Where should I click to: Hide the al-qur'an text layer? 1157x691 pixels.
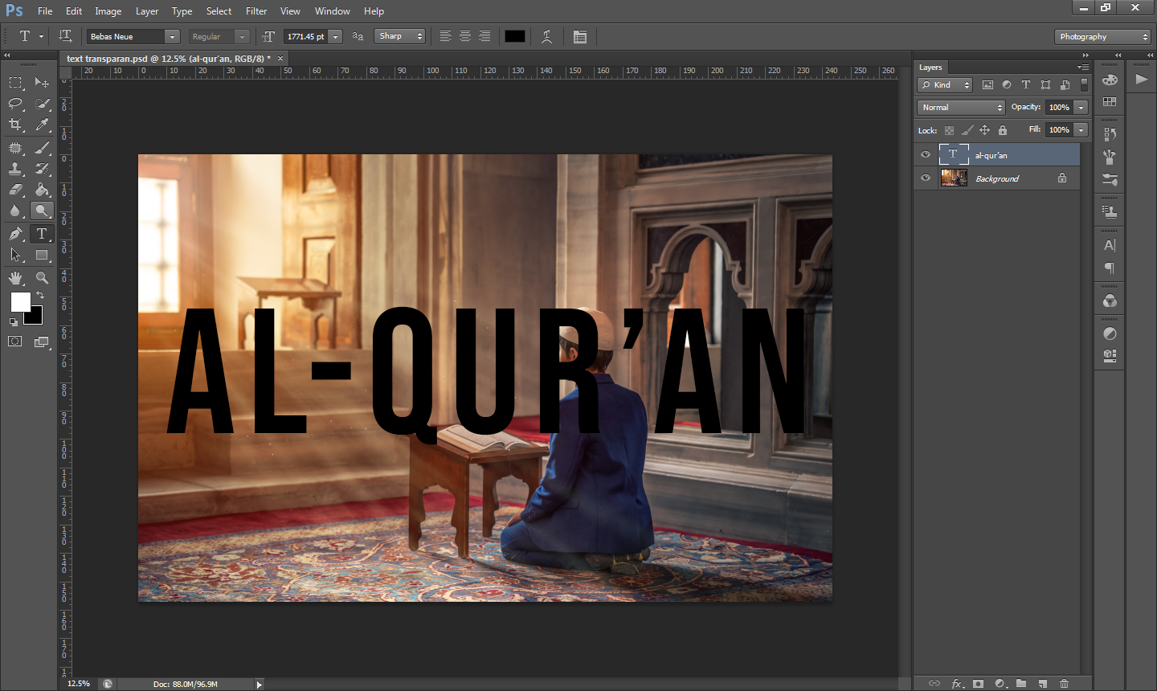coord(926,155)
